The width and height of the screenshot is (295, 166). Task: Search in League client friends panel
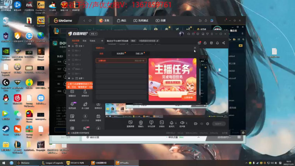tap(243, 39)
